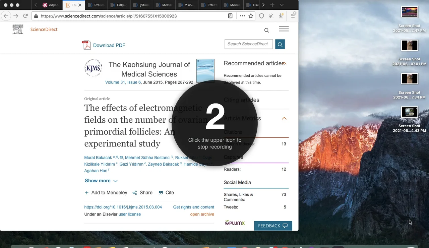Viewport: 429px width, 248px height.
Task: Open the ScienceDirect hamburger menu
Action: pos(284,29)
